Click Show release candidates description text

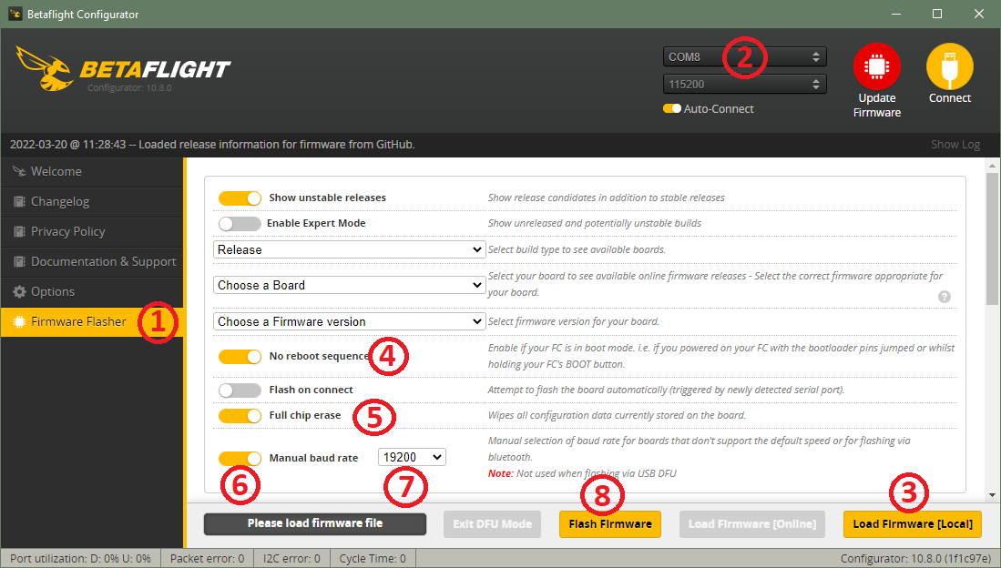pyautogui.click(x=607, y=198)
